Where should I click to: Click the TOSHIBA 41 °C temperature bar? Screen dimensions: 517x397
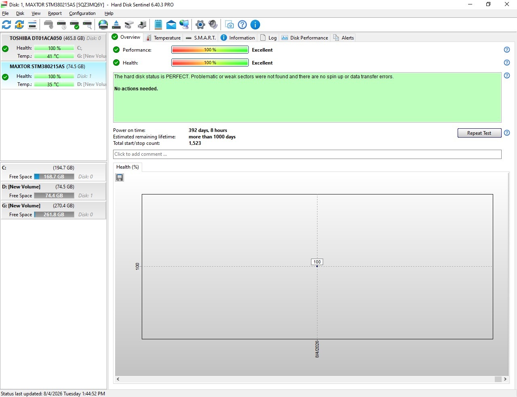(x=54, y=56)
